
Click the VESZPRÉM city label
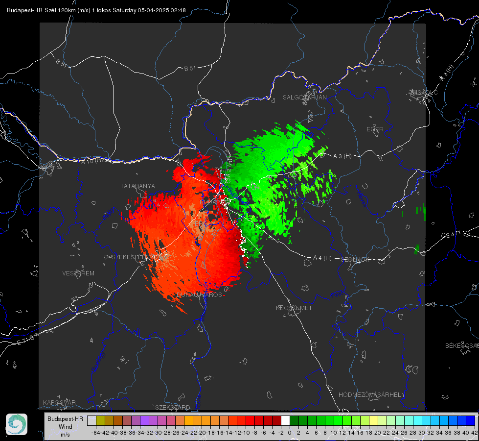coord(78,273)
